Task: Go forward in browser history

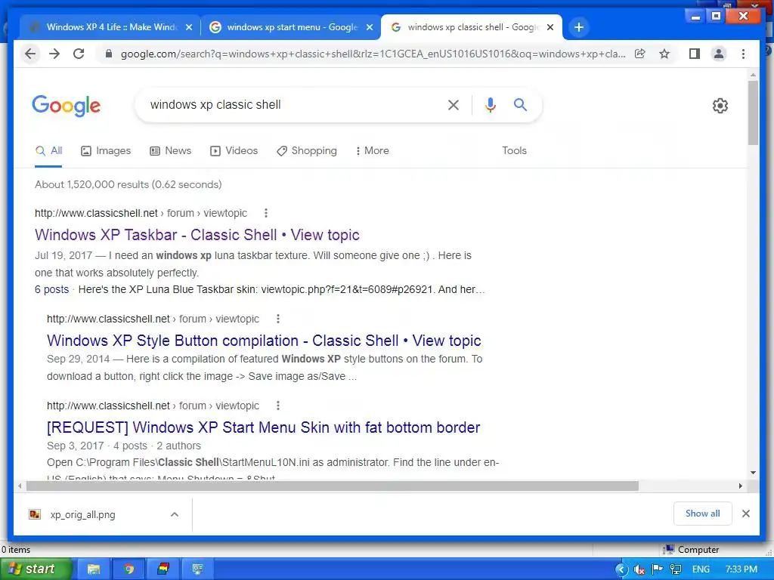Action: click(54, 54)
